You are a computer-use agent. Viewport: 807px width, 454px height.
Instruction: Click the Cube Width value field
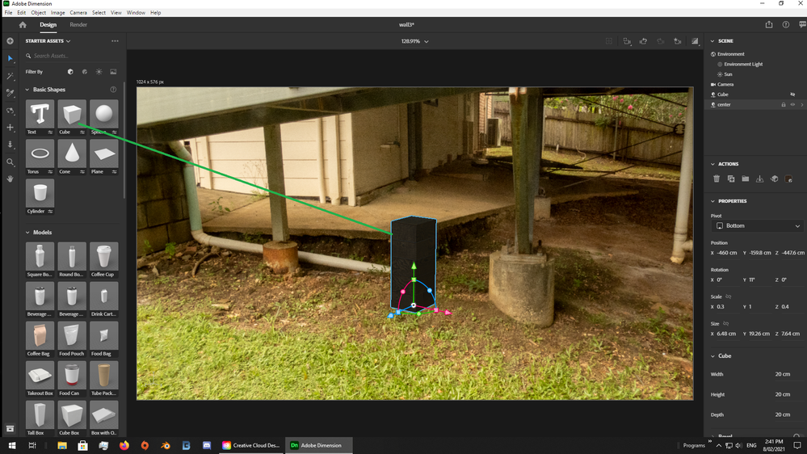782,374
